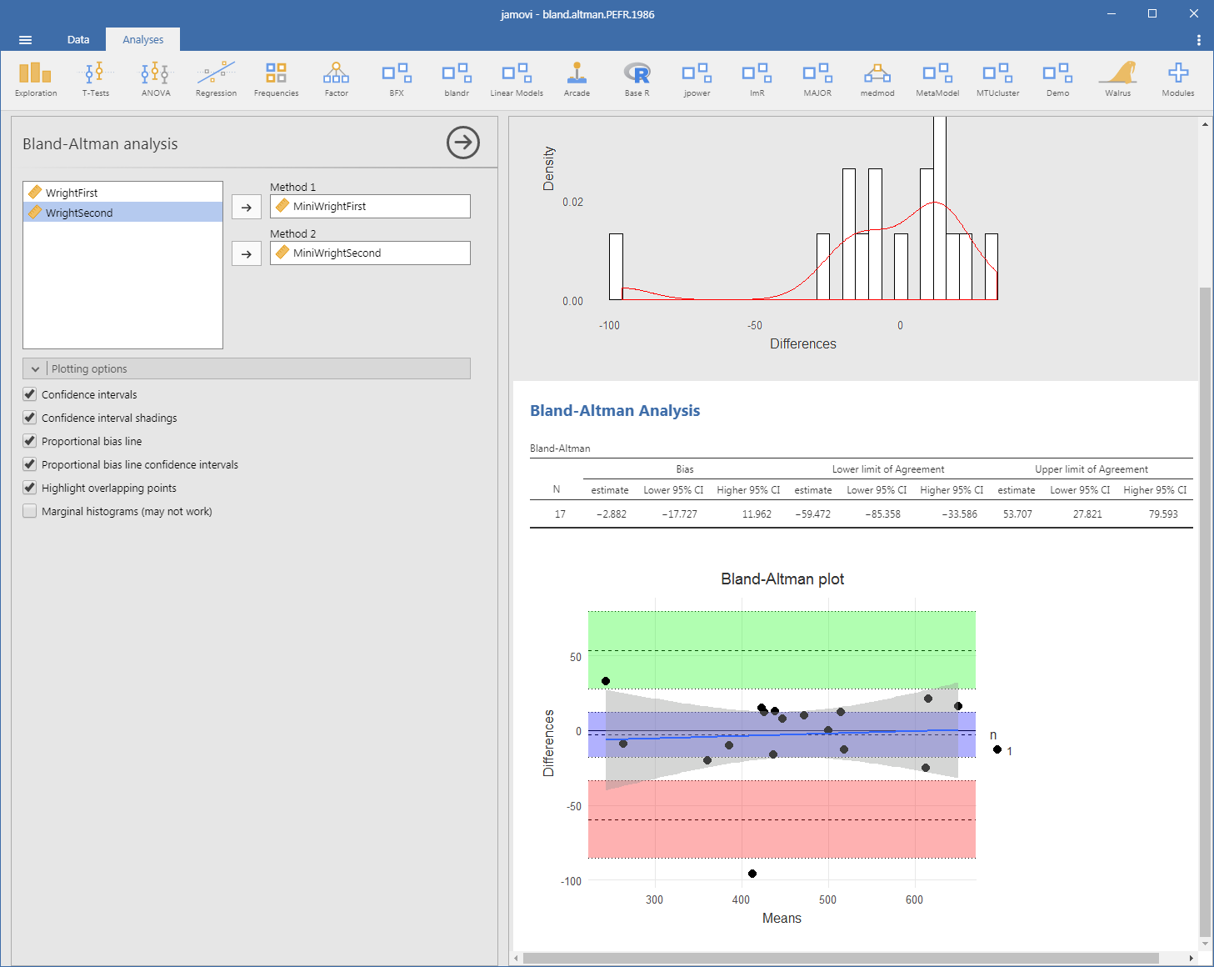Open the Modules plus icon

click(x=1178, y=79)
